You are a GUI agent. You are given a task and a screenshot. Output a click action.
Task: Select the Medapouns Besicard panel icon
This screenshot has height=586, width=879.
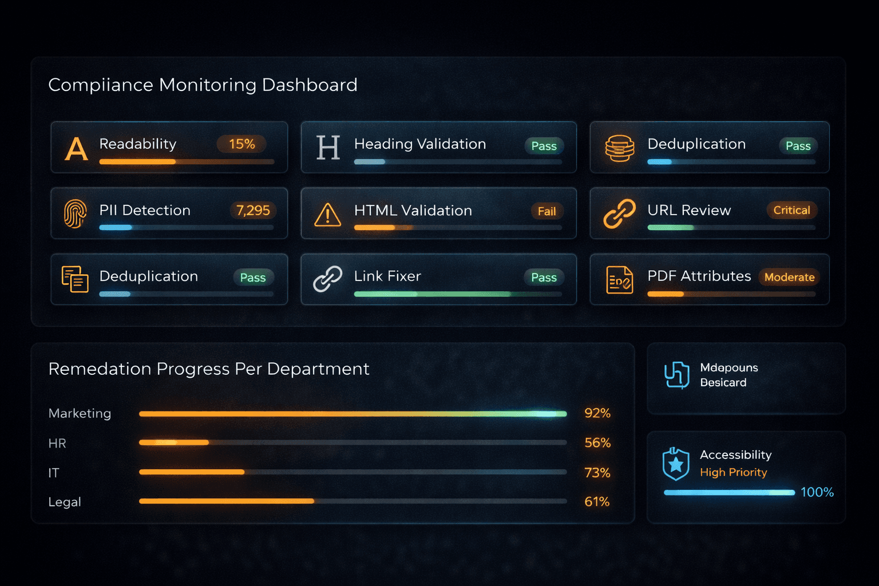coord(676,375)
